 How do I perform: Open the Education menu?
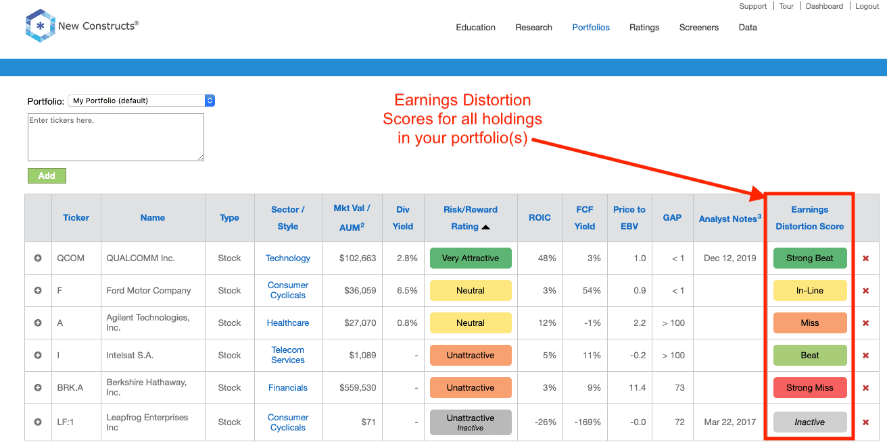click(476, 28)
